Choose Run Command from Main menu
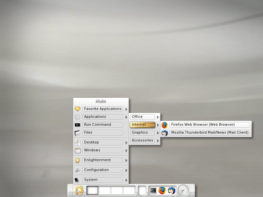Viewport: 263px width, 197px height. (103, 125)
